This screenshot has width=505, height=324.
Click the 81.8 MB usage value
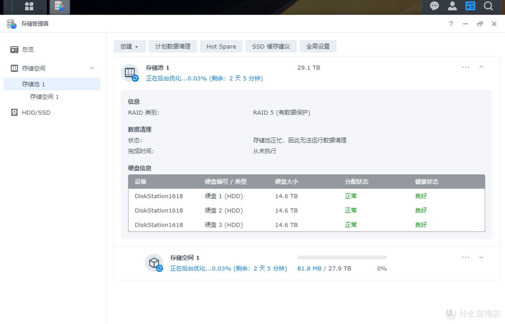309,268
